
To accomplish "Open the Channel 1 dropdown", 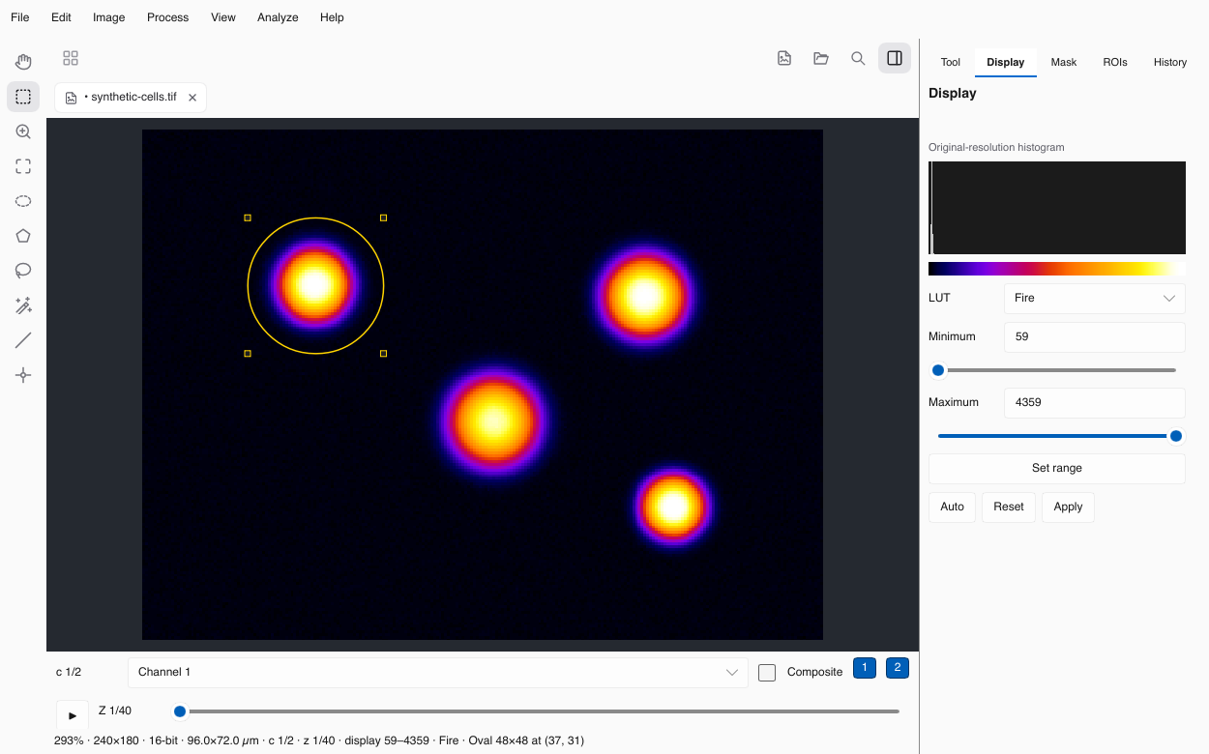I will 438,672.
